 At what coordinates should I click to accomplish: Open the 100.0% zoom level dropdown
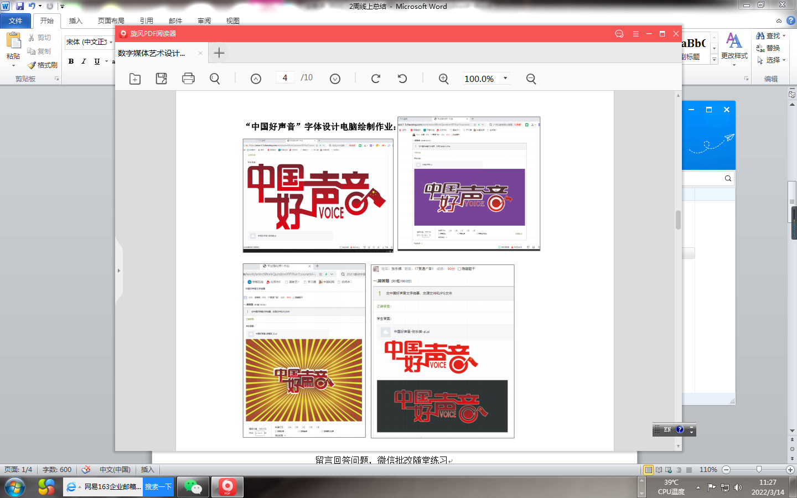click(505, 79)
